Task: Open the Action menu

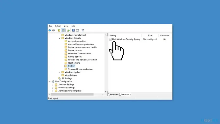Action: coord(58,26)
